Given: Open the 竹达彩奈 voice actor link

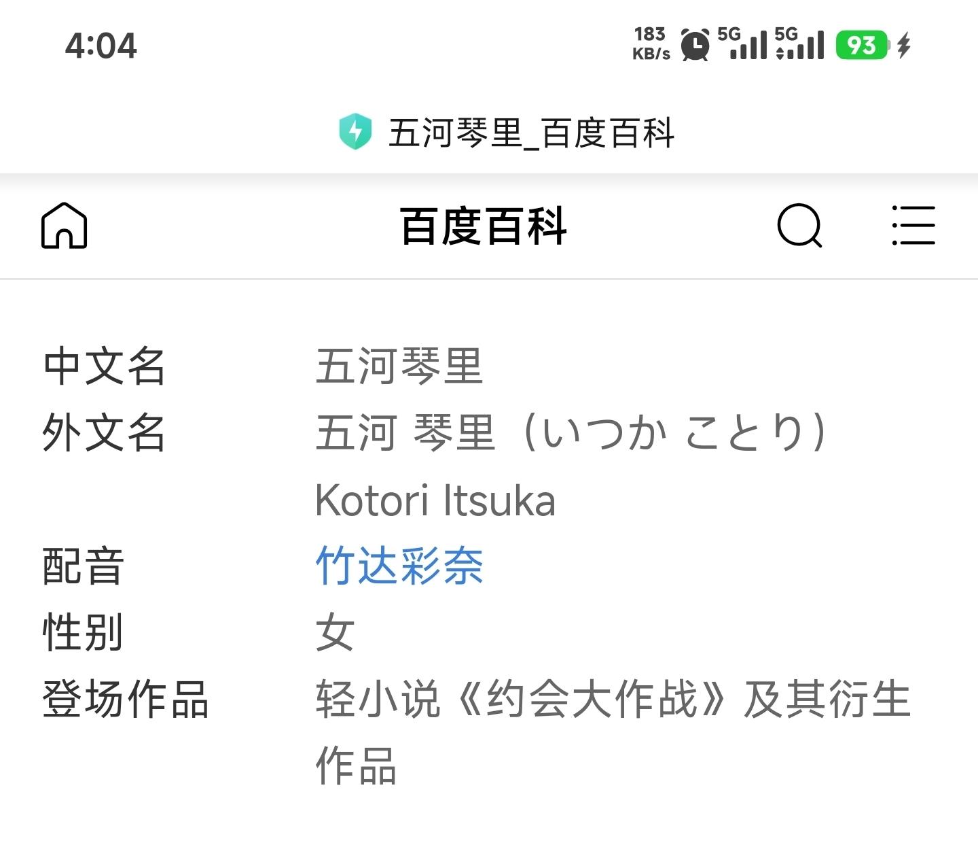Looking at the screenshot, I should click(399, 566).
